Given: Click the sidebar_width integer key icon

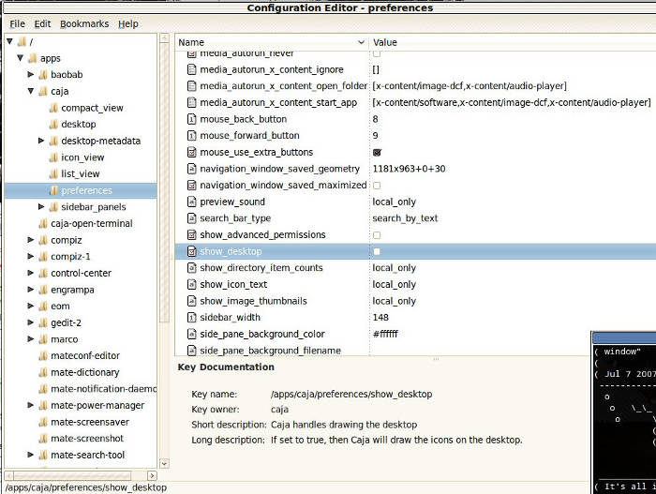Looking at the screenshot, I should pyautogui.click(x=191, y=318).
